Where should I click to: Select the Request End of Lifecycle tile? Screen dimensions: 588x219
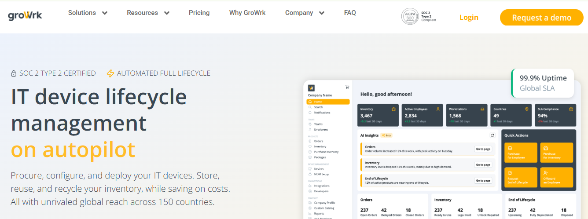520,178
